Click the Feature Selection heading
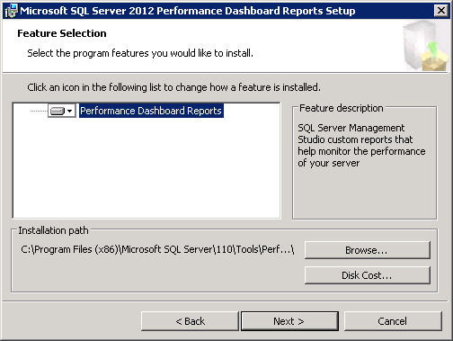The image size is (453, 341). (x=62, y=33)
